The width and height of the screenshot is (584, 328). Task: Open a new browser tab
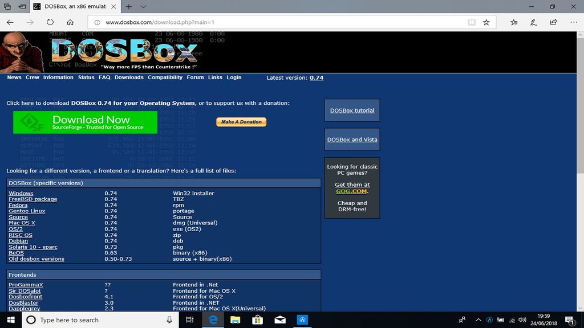[x=129, y=7]
